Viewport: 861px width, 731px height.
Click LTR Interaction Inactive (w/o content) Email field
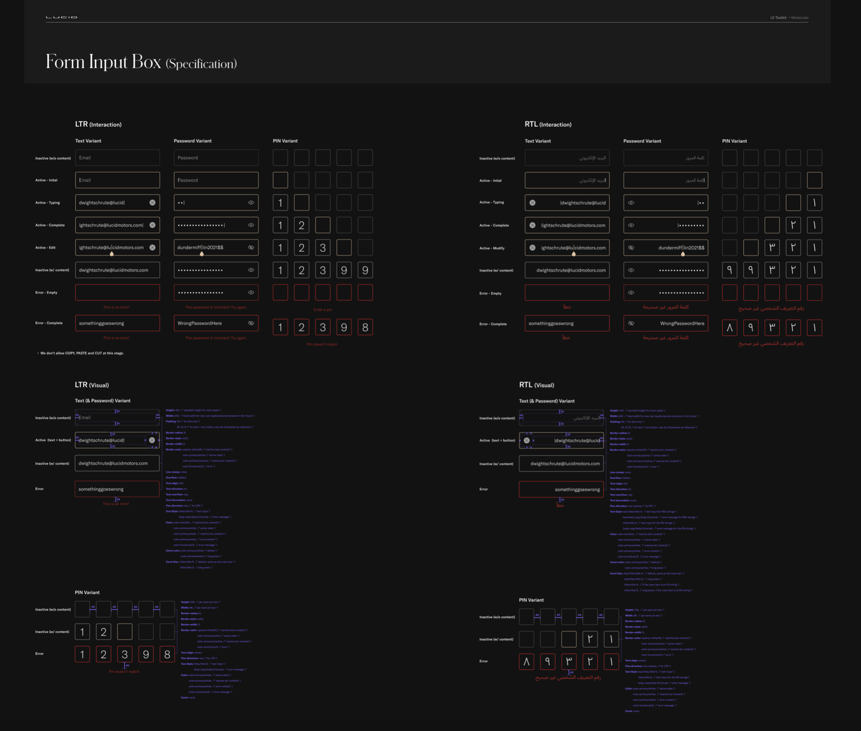tap(118, 158)
